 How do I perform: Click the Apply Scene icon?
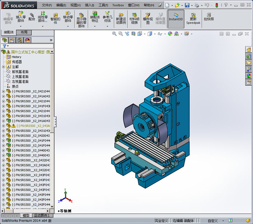pos(176,34)
